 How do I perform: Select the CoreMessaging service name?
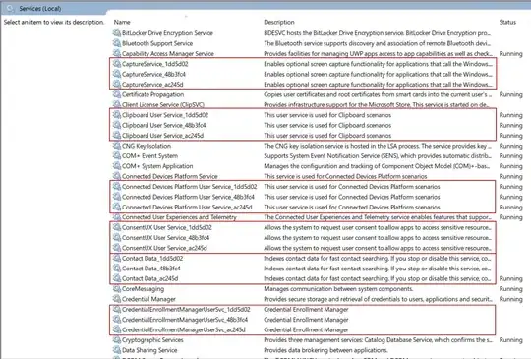point(143,289)
